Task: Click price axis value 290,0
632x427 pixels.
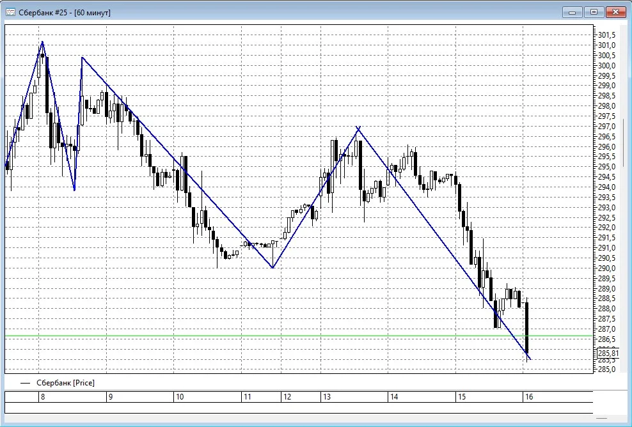Action: pyautogui.click(x=606, y=268)
